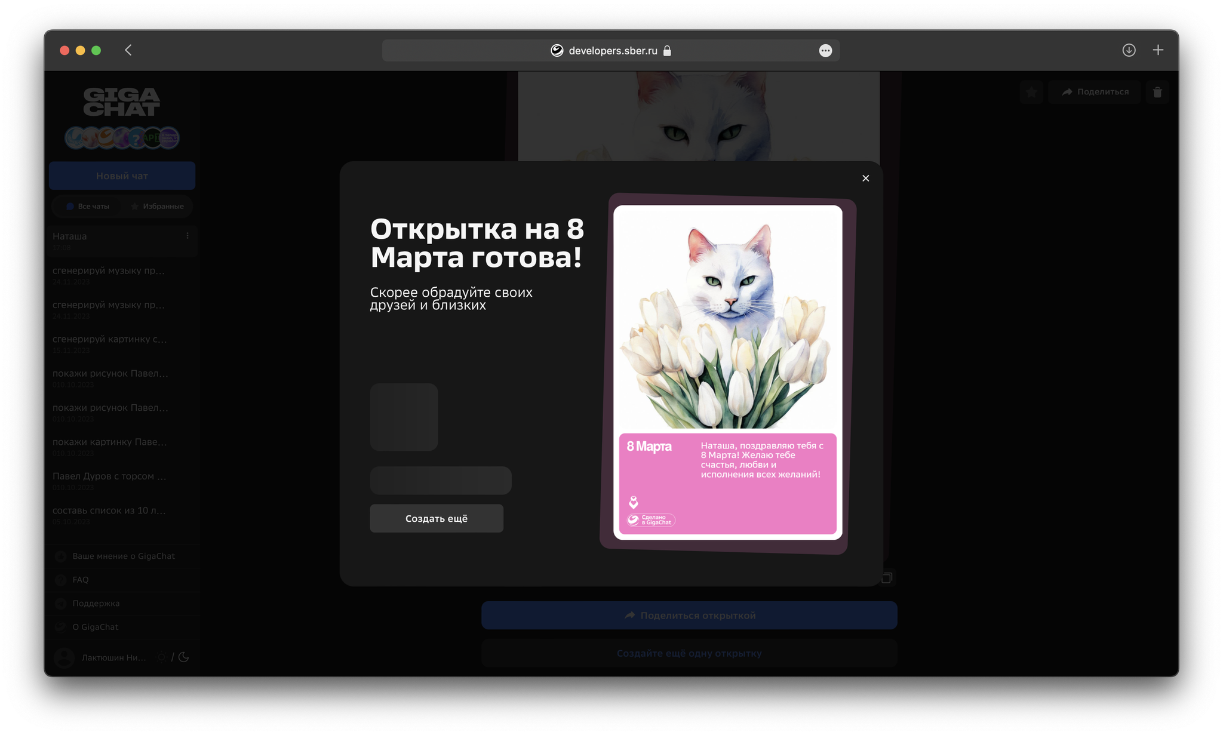Screen dimensions: 1223x735
Task: Add the chat to favorites with the star icon
Action: click(x=1031, y=92)
